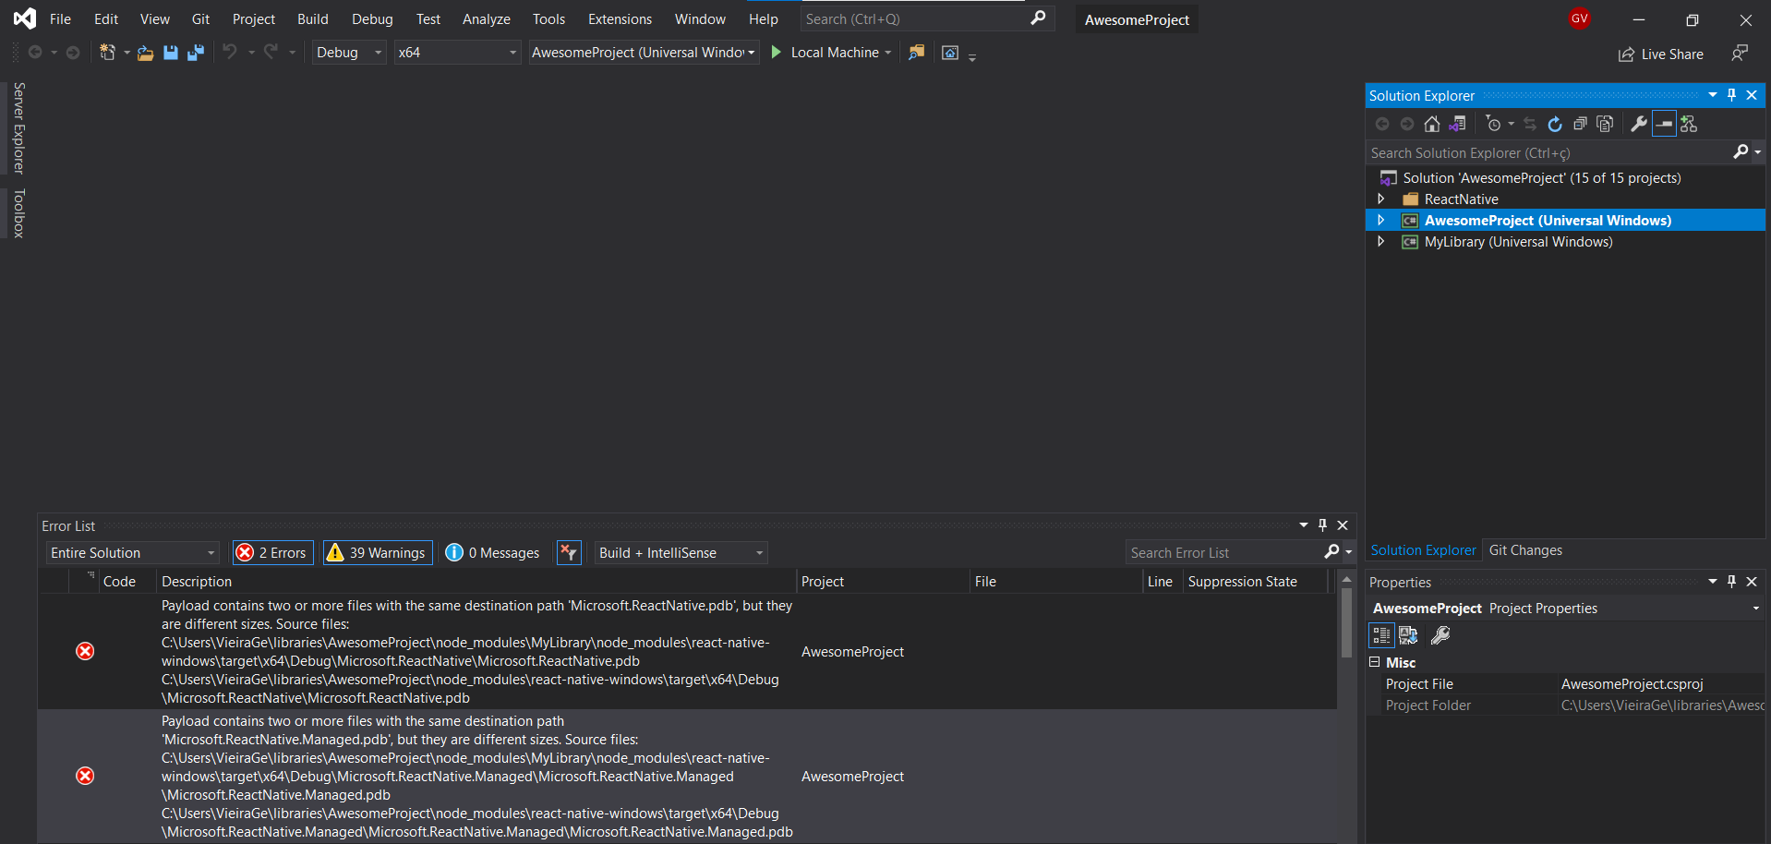
Task: Open the Live Share button
Action: tap(1660, 54)
